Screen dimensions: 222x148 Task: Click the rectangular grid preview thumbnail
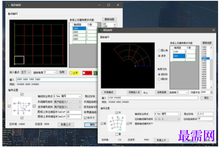[x=38, y=43]
